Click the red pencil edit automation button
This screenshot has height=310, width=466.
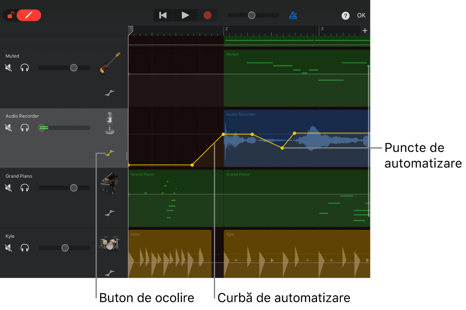click(x=29, y=15)
